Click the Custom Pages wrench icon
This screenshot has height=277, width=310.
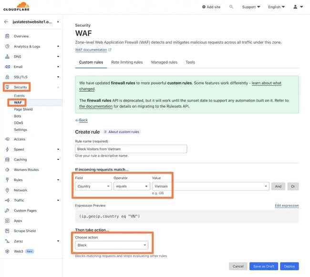(x=7, y=210)
